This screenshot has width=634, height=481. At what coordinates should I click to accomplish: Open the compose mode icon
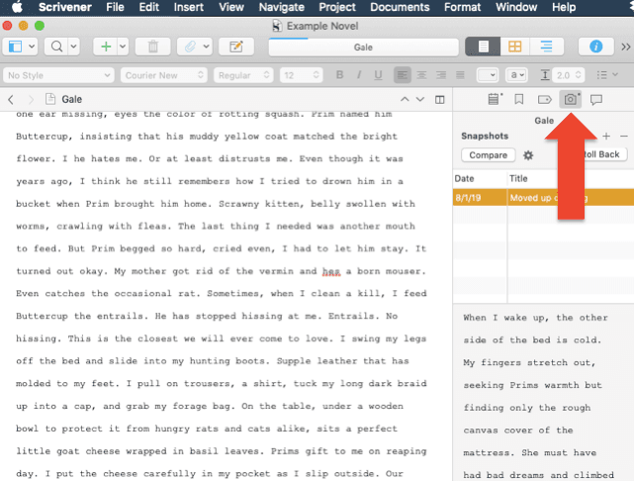pos(236,47)
